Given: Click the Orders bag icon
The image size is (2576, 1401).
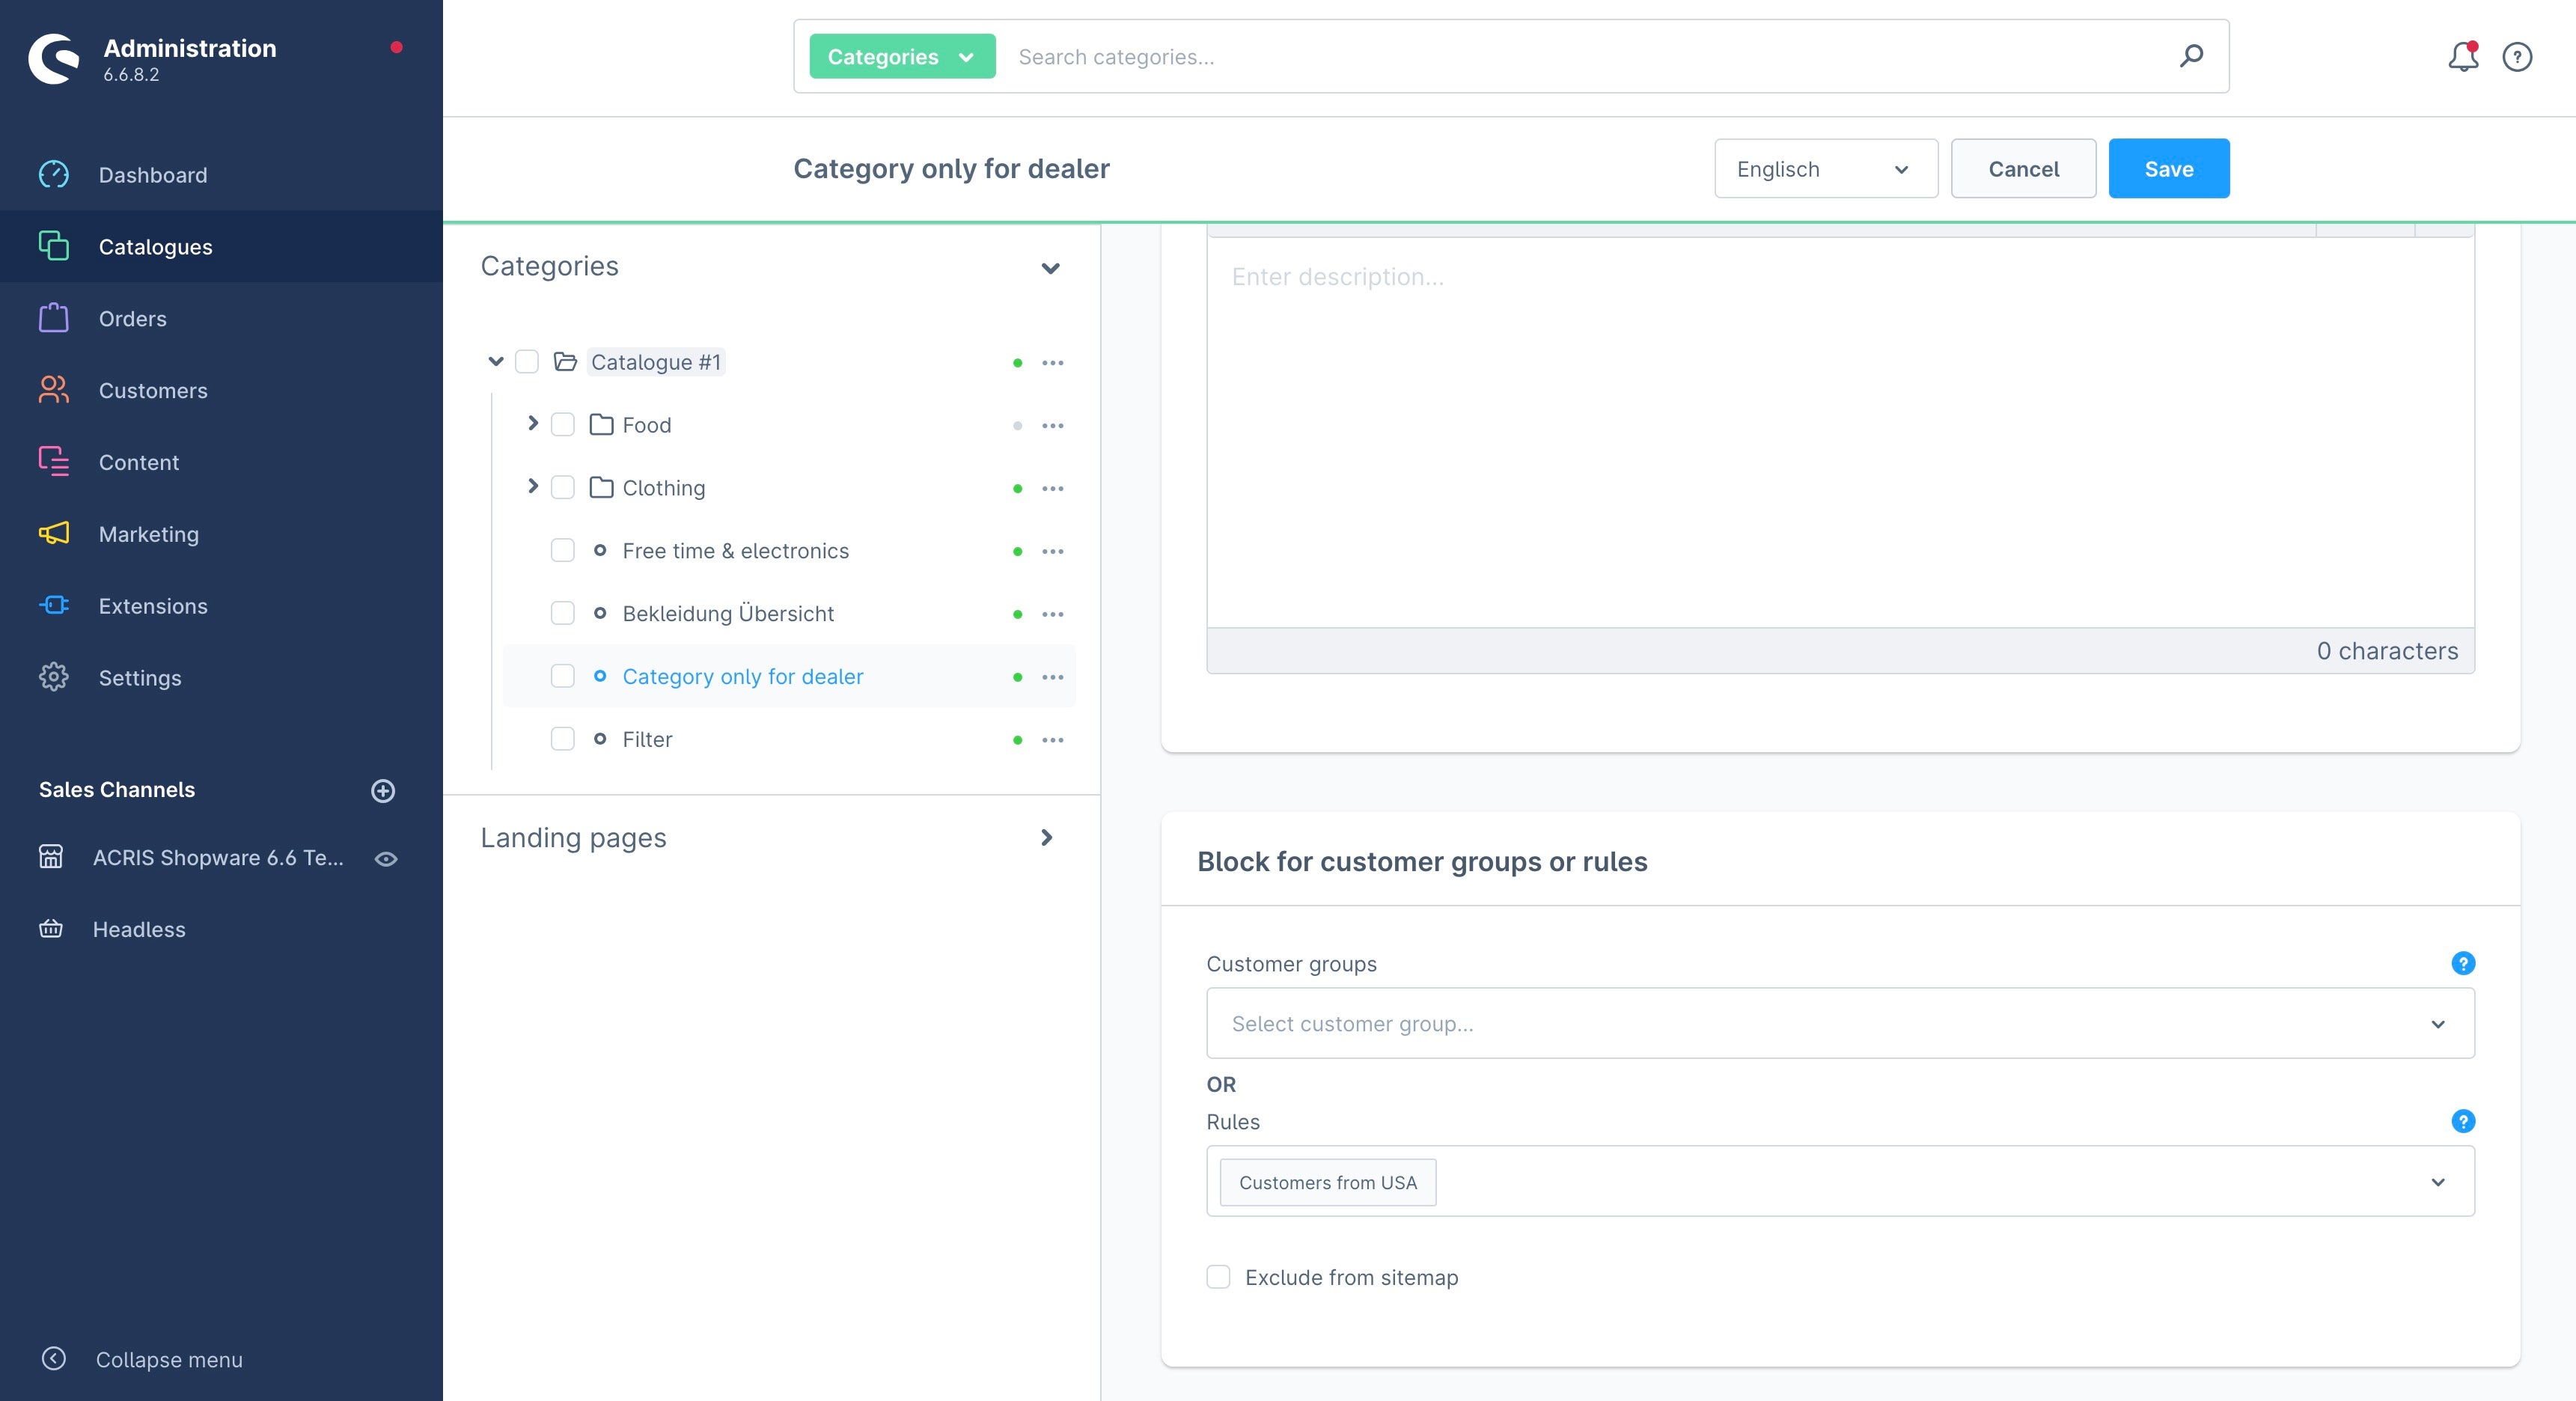Looking at the screenshot, I should point(54,318).
